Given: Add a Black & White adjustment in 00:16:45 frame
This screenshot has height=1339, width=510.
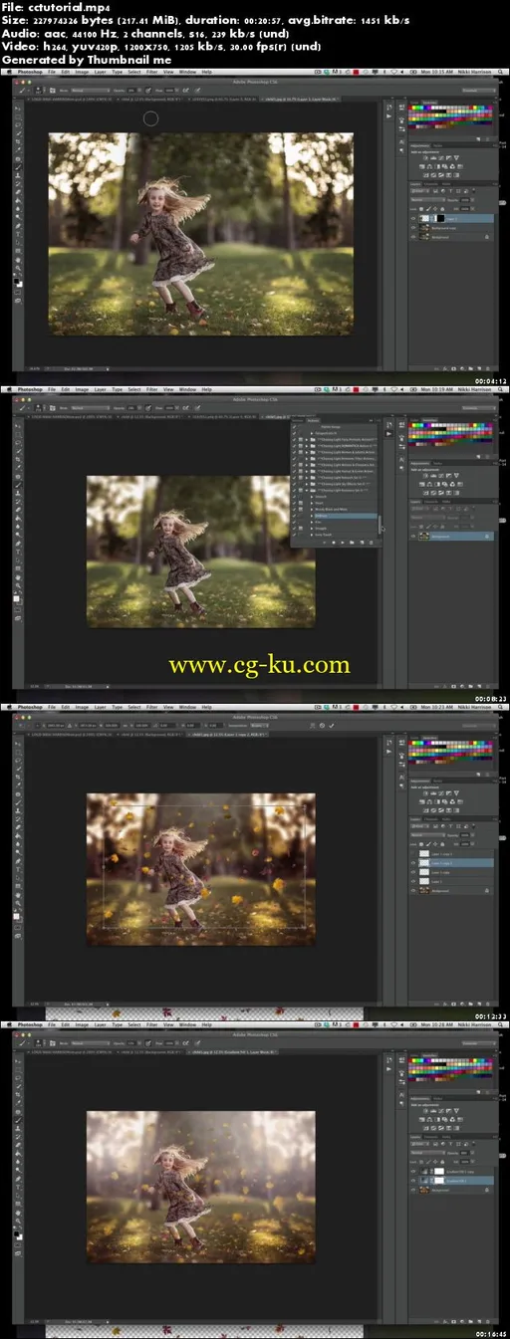Looking at the screenshot, I should (437, 1119).
